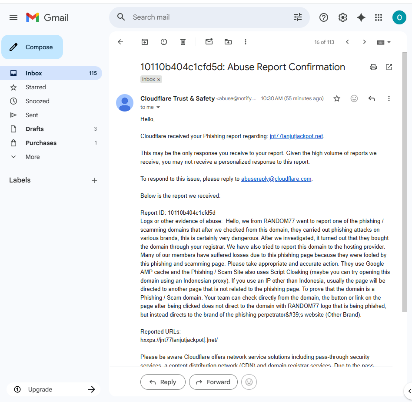Open email in new window
The height and width of the screenshot is (402, 412).
coord(389,67)
